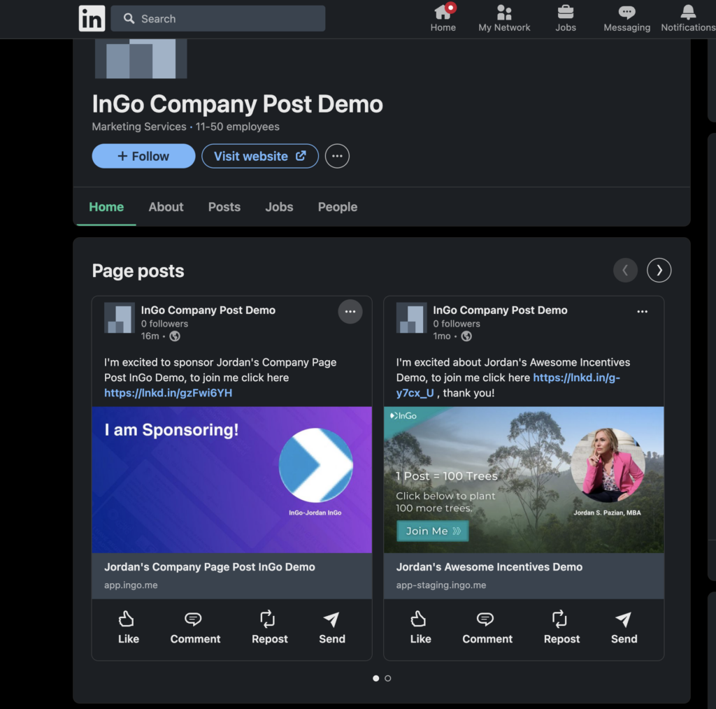Switch to the About tab
716x709 pixels.
pyautogui.click(x=166, y=207)
